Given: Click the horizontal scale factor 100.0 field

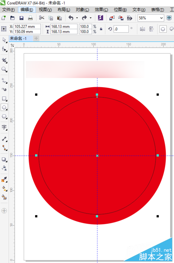Looking at the screenshot, I should tap(86, 26).
